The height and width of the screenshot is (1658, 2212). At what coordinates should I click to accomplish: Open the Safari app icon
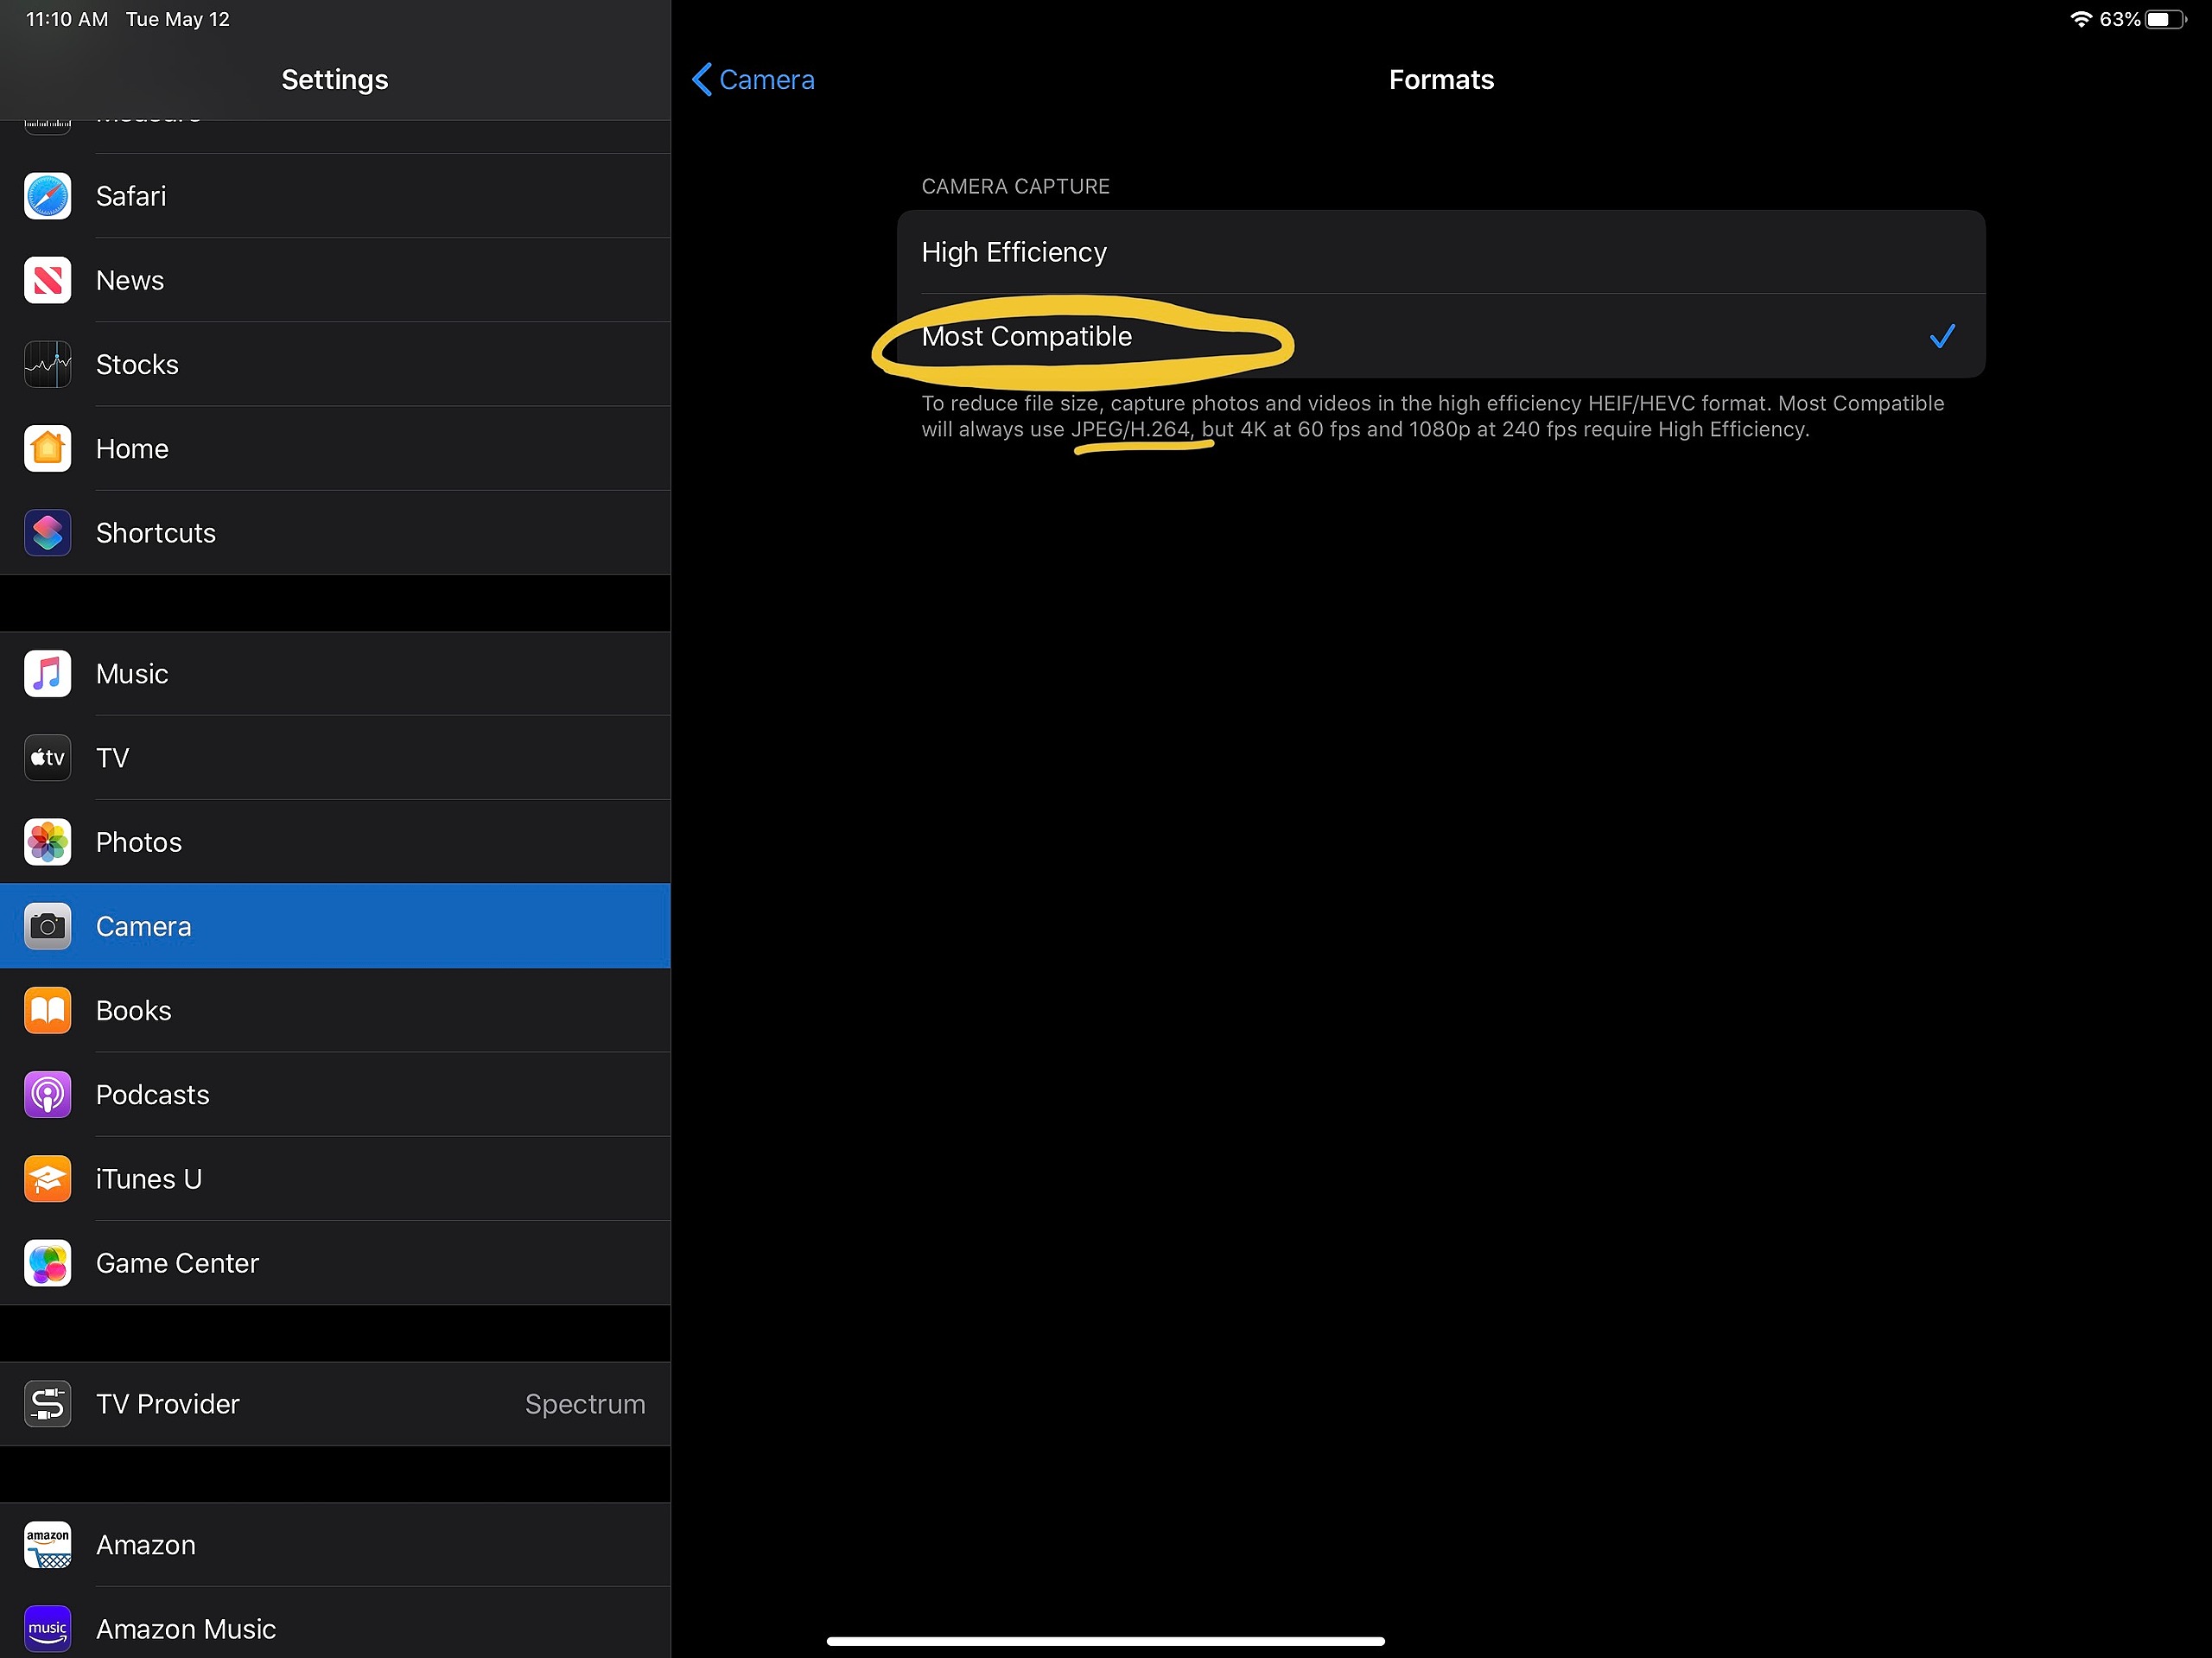click(47, 196)
